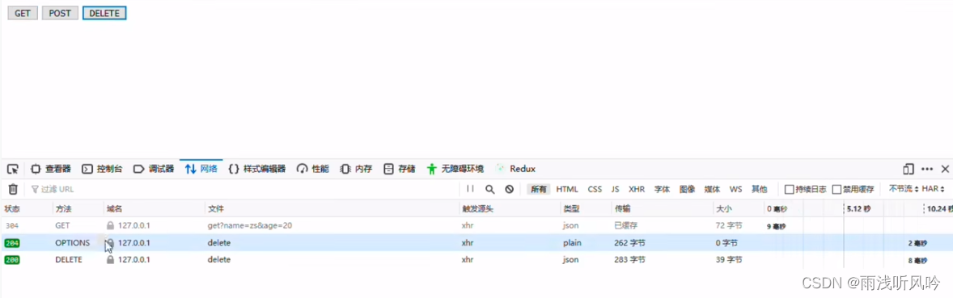The height and width of the screenshot is (298, 953).
Task: Filter requests by XHR
Action: click(x=637, y=189)
